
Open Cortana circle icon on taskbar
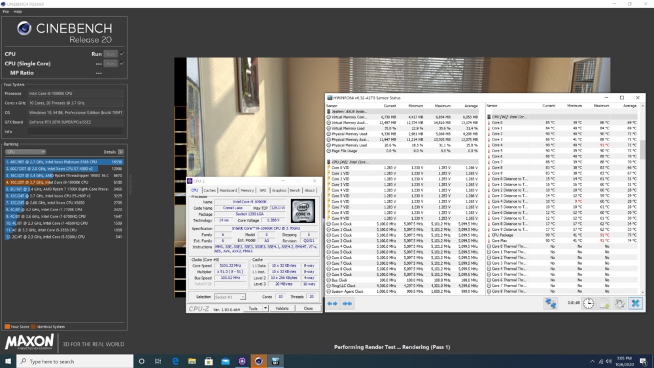142,361
